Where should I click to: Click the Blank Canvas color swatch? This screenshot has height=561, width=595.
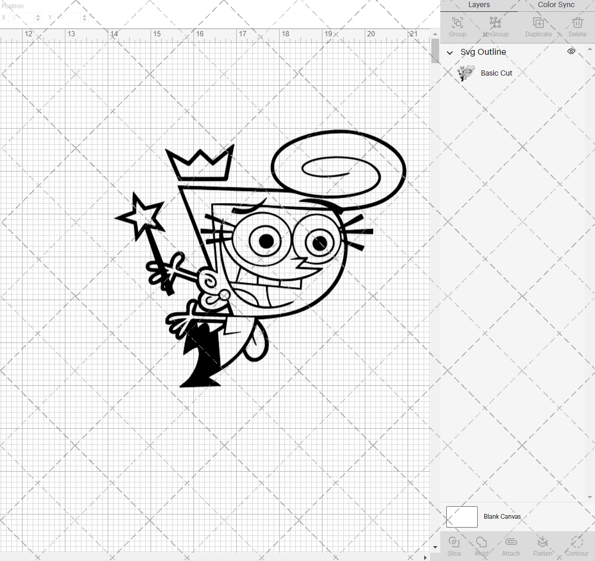(x=462, y=516)
